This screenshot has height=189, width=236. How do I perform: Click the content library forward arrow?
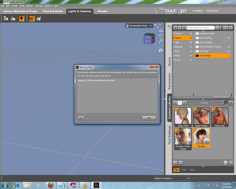click(179, 28)
